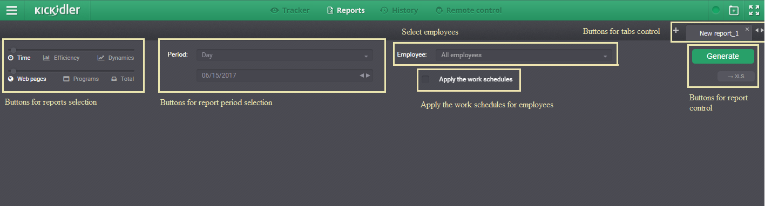Choose the Web pages report option
Image resolution: width=765 pixels, height=206 pixels.
click(x=27, y=79)
